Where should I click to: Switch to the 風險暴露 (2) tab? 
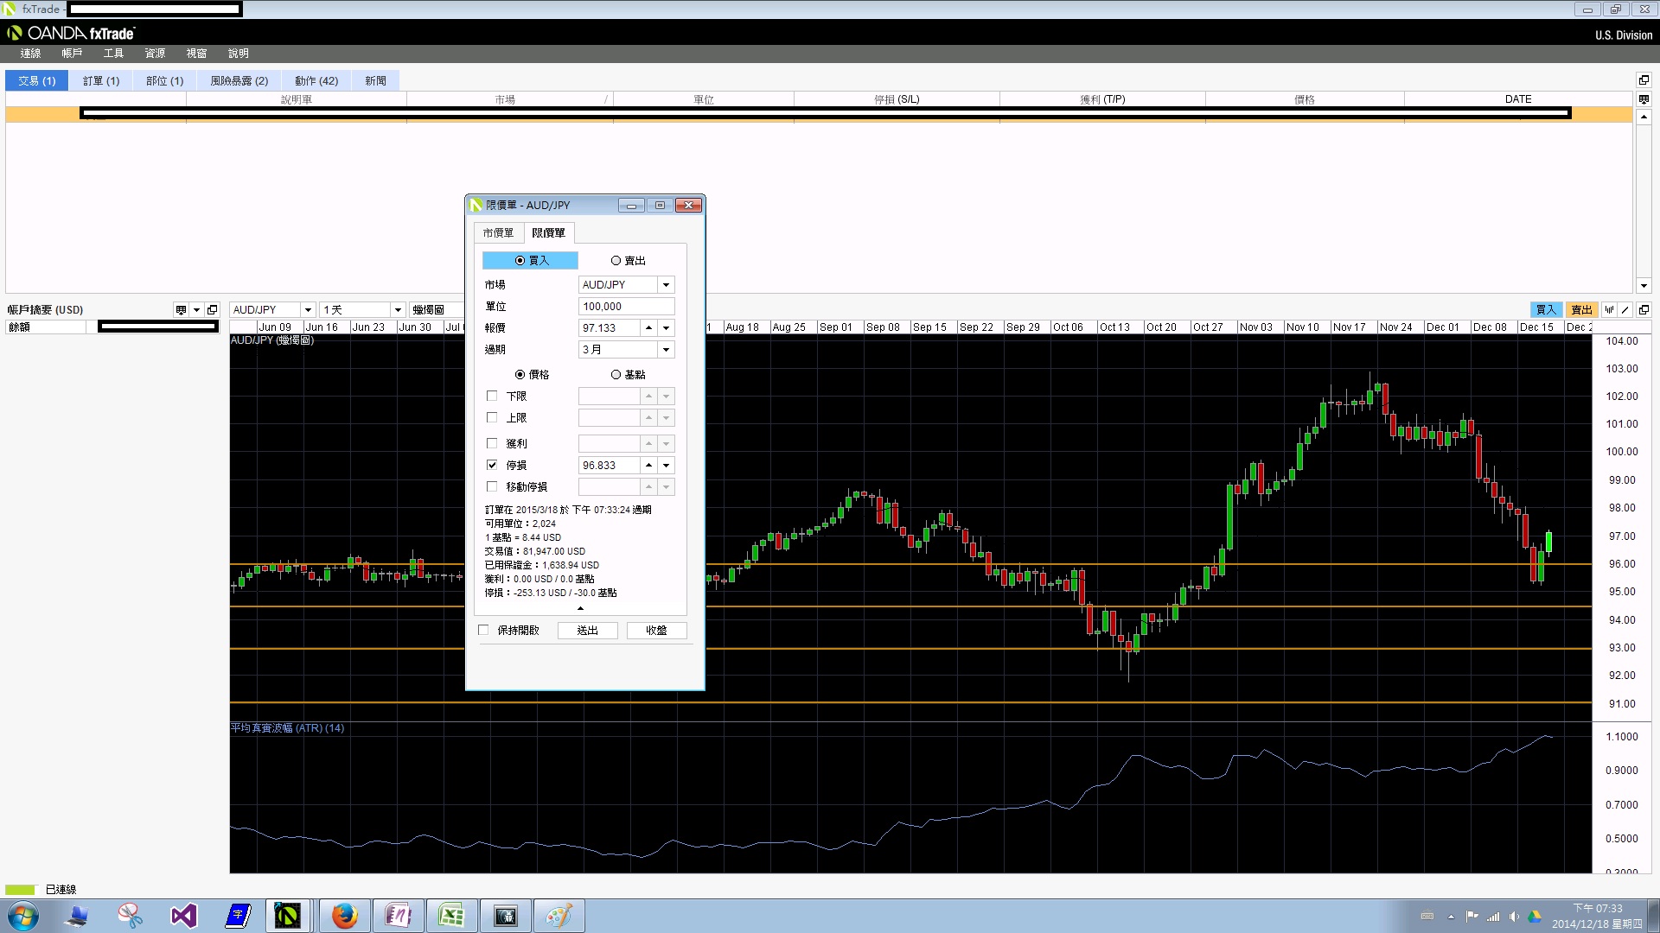pos(239,80)
